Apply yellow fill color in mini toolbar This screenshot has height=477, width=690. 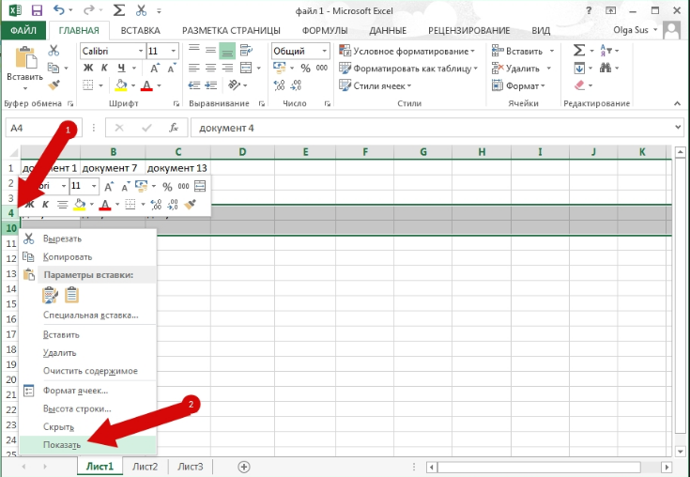[80, 204]
